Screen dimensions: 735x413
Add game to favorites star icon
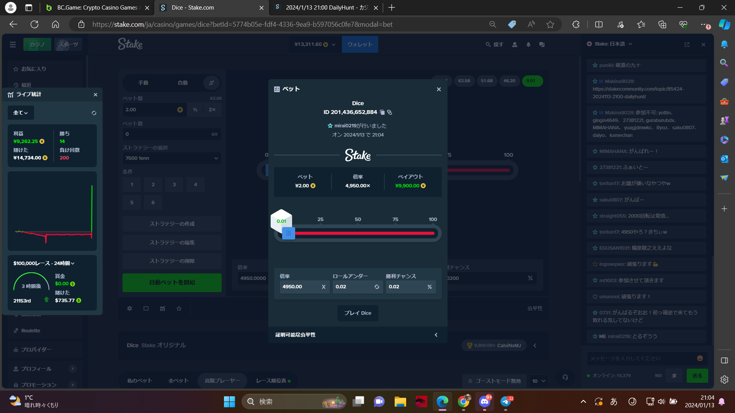[179, 308]
